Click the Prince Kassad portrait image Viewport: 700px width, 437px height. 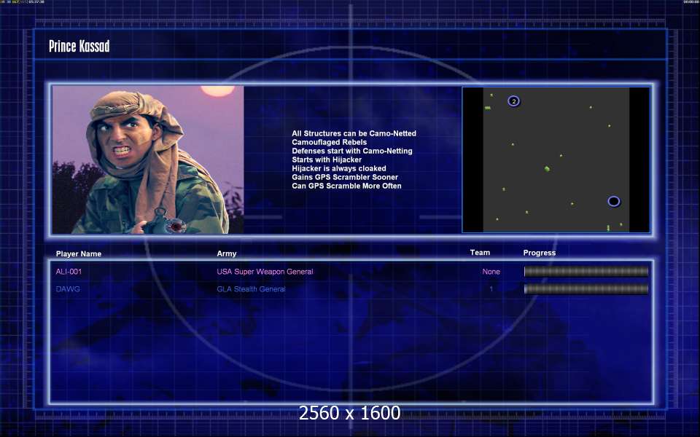pos(148,160)
